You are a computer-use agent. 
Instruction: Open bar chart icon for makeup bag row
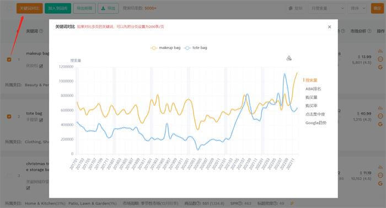[x=380, y=51]
